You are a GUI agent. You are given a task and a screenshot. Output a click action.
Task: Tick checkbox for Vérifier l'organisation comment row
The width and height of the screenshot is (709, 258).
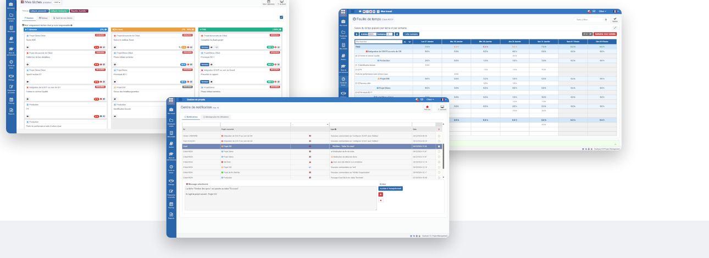point(439,172)
